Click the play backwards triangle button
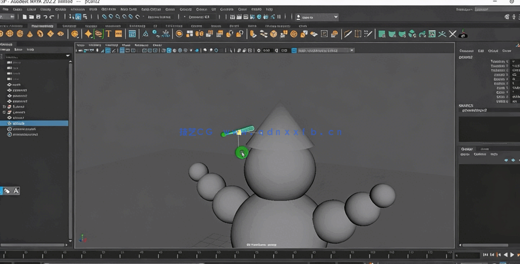This screenshot has height=264, width=520. coord(505,254)
